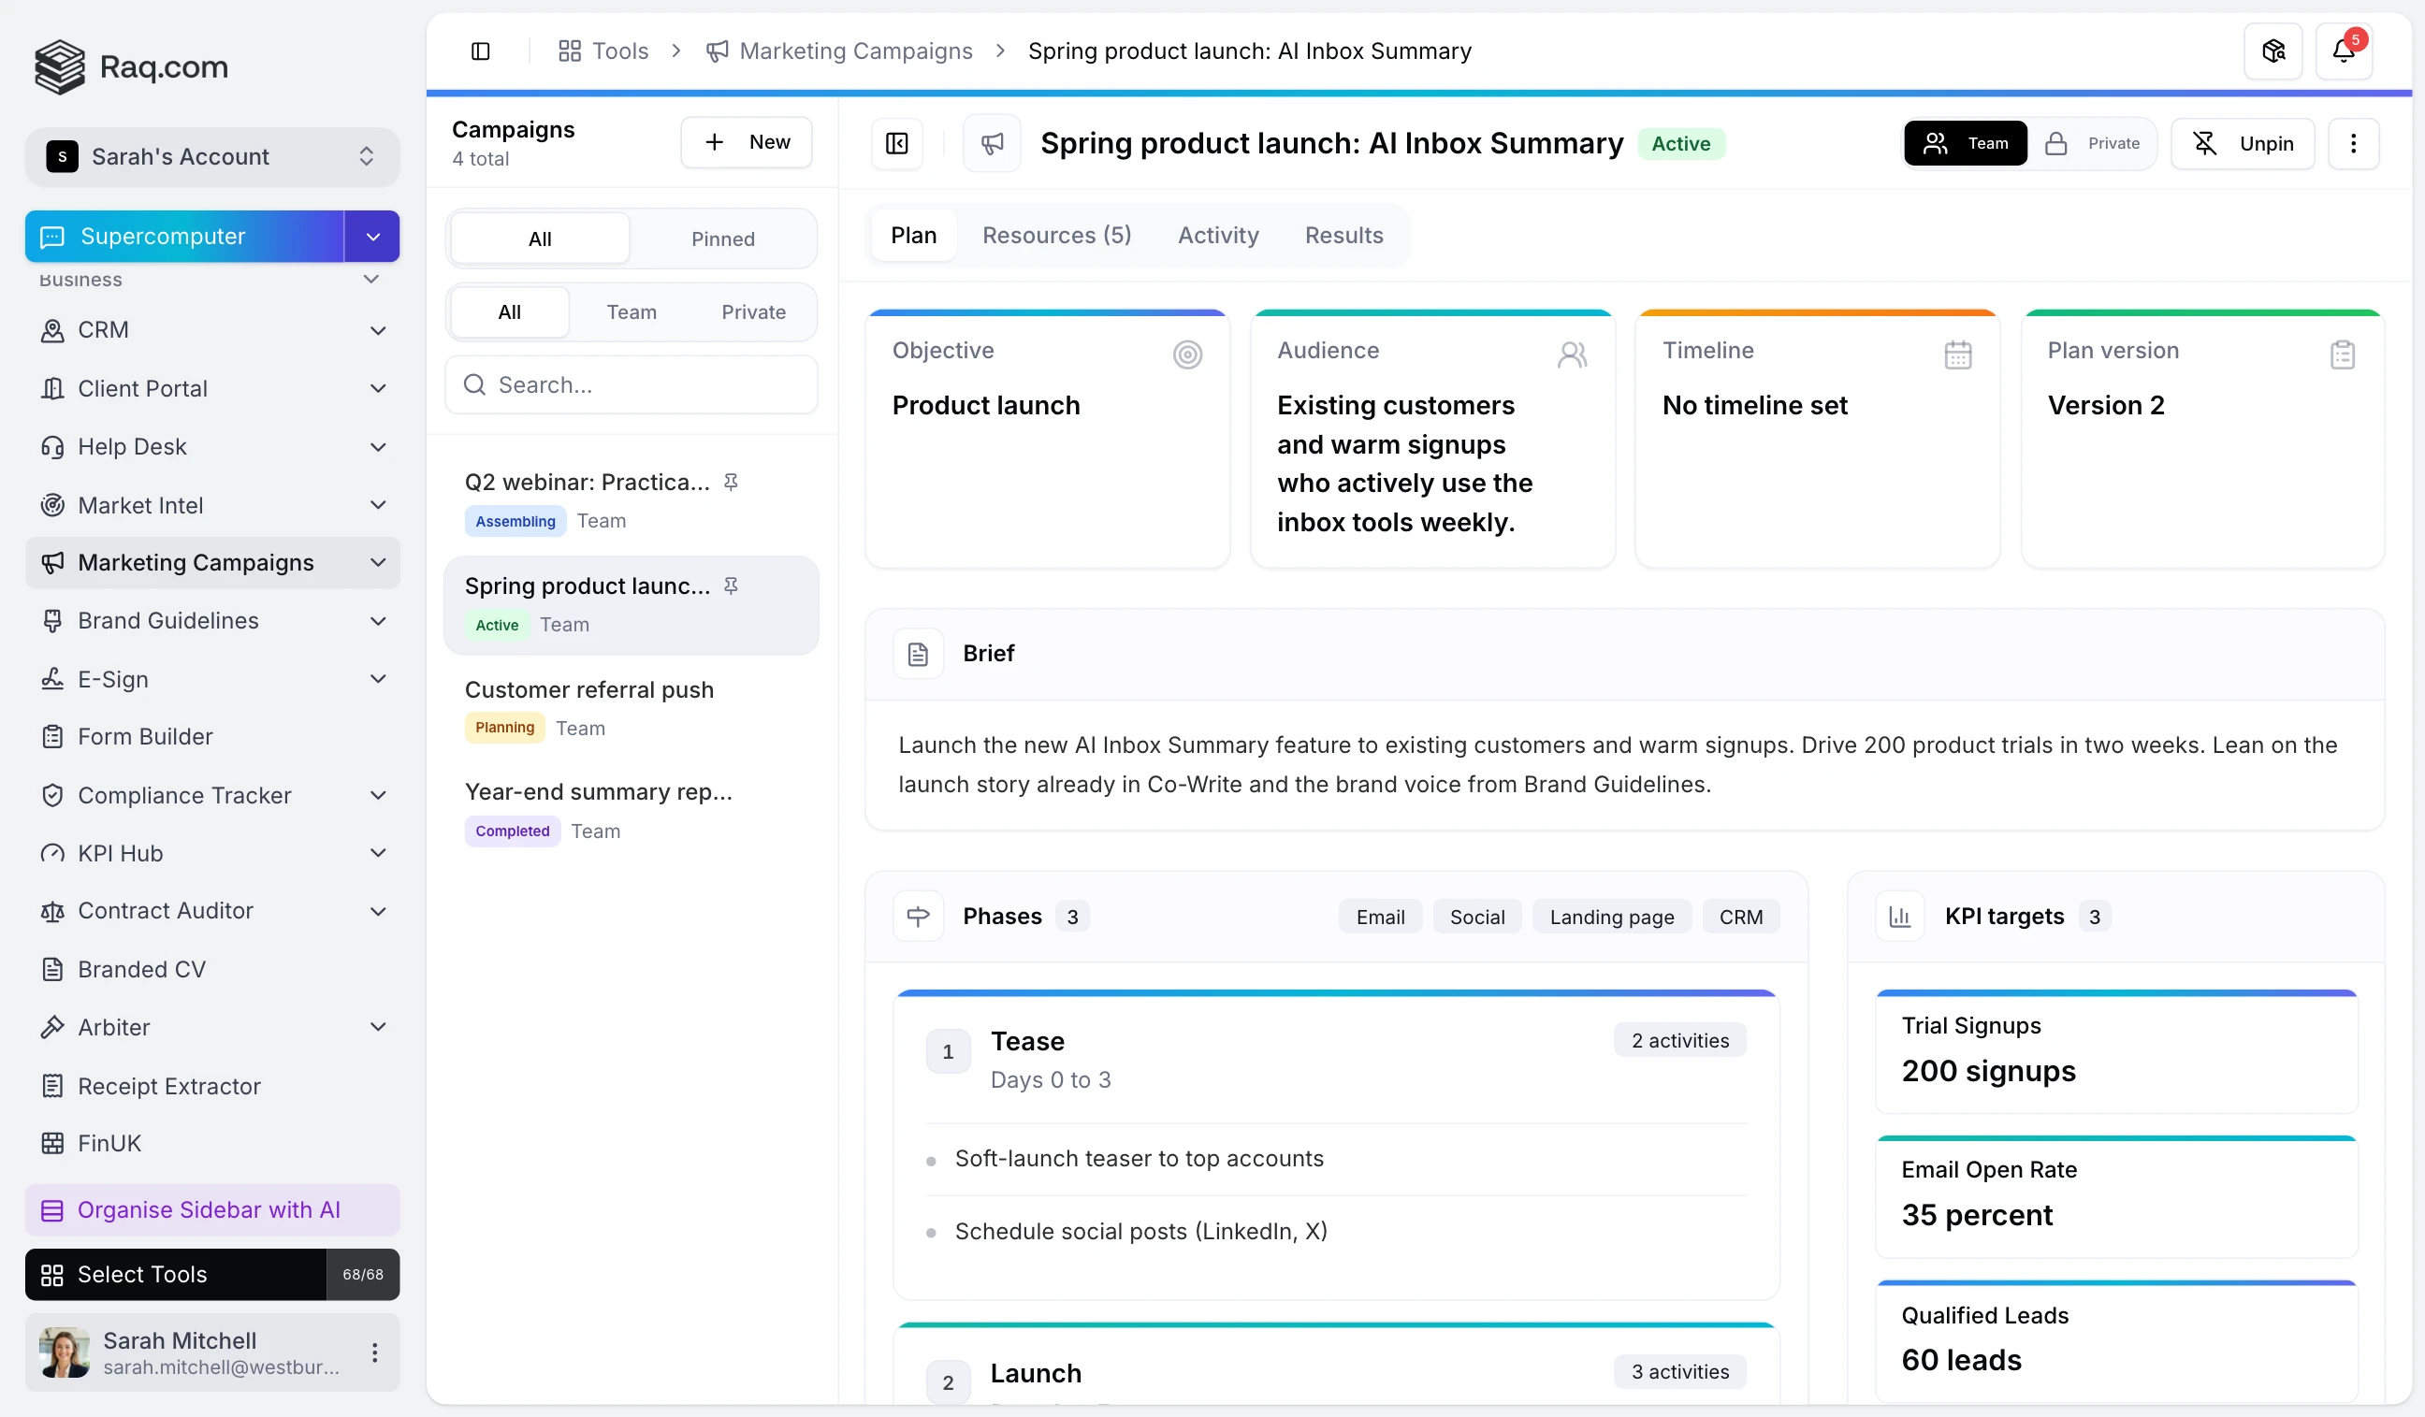2425x1417 pixels.
Task: Switch campaign visibility to Private
Action: pyautogui.click(x=2092, y=143)
